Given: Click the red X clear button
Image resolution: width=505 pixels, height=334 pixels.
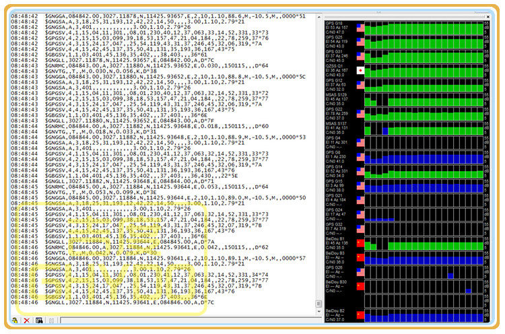Looking at the screenshot, I should tap(27, 321).
